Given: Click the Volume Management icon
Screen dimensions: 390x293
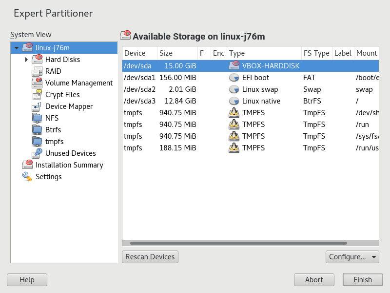Looking at the screenshot, I should coord(37,83).
